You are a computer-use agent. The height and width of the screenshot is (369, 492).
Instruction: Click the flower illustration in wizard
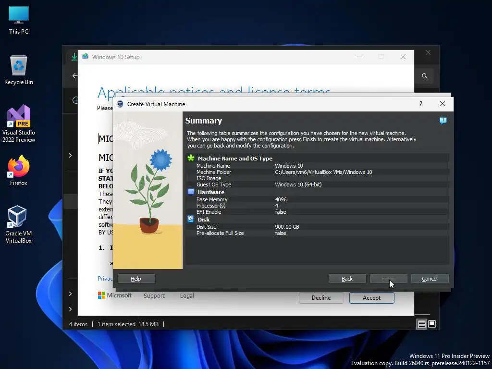click(x=148, y=190)
